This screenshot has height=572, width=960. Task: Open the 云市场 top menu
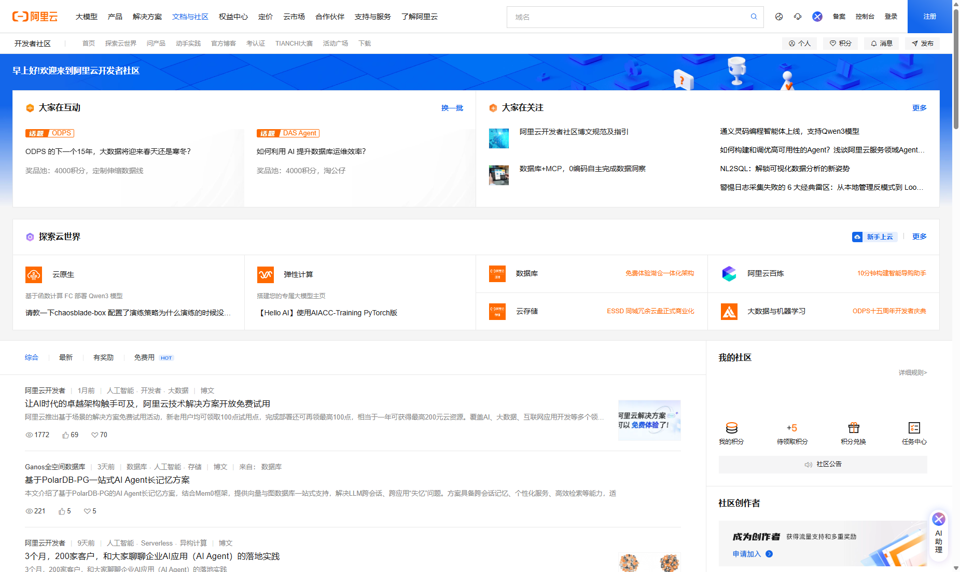click(x=294, y=17)
